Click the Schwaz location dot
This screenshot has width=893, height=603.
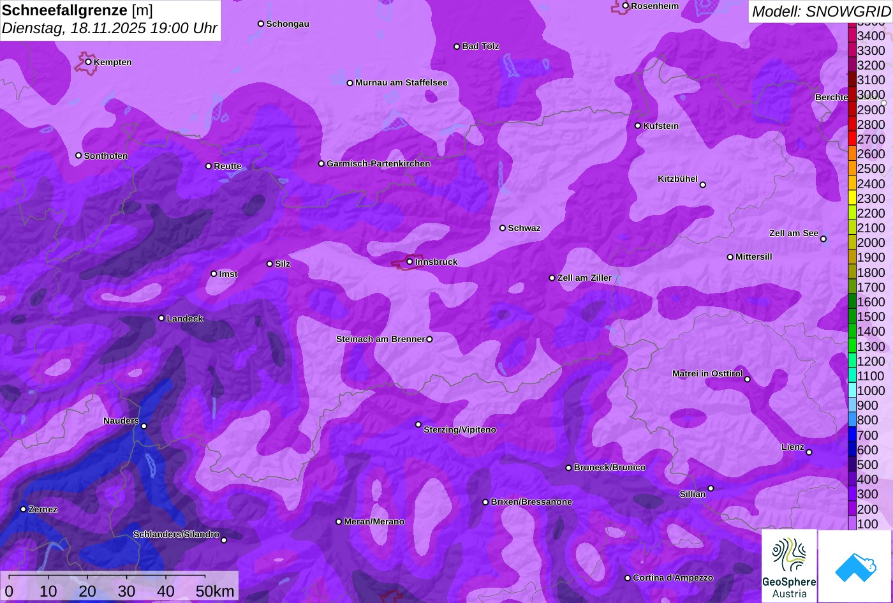click(503, 228)
